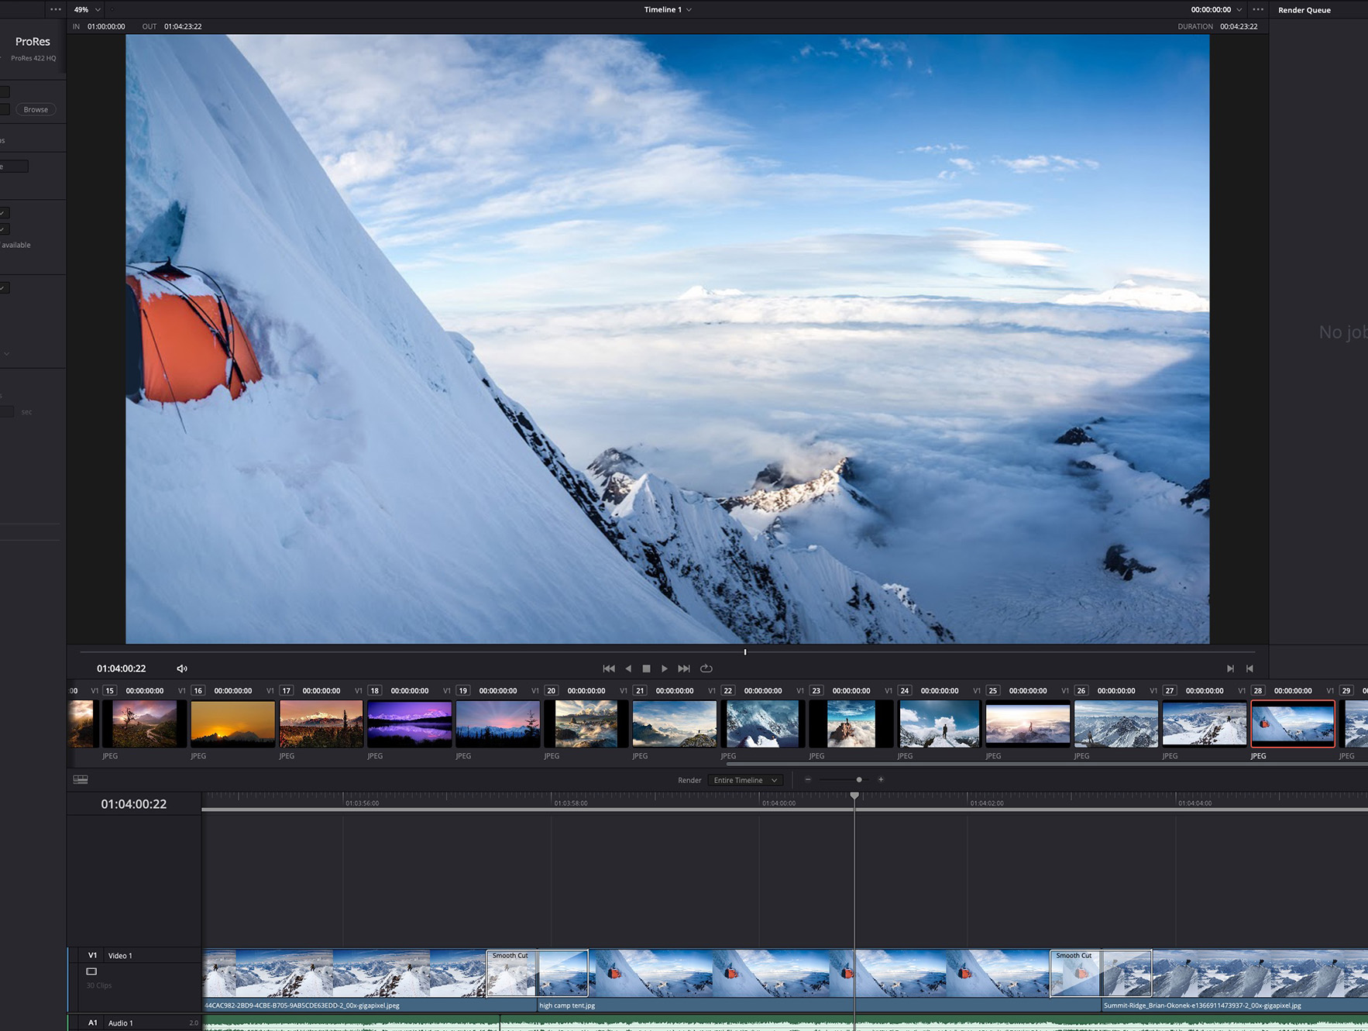Open the Render Queue panel header
The height and width of the screenshot is (1031, 1368).
point(1304,10)
